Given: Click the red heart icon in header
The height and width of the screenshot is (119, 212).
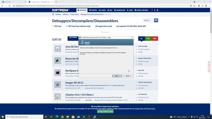Looking at the screenshot, I should point(152,10).
